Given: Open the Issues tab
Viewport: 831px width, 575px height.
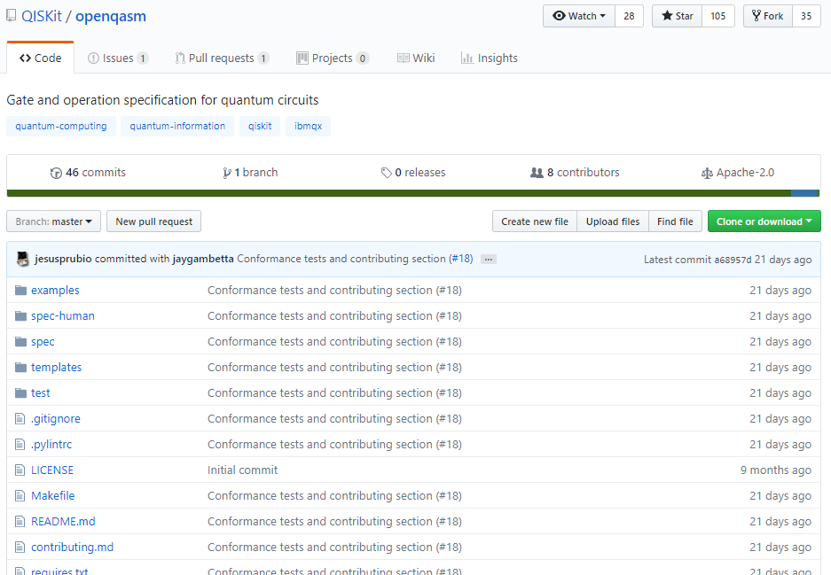Looking at the screenshot, I should 118,58.
